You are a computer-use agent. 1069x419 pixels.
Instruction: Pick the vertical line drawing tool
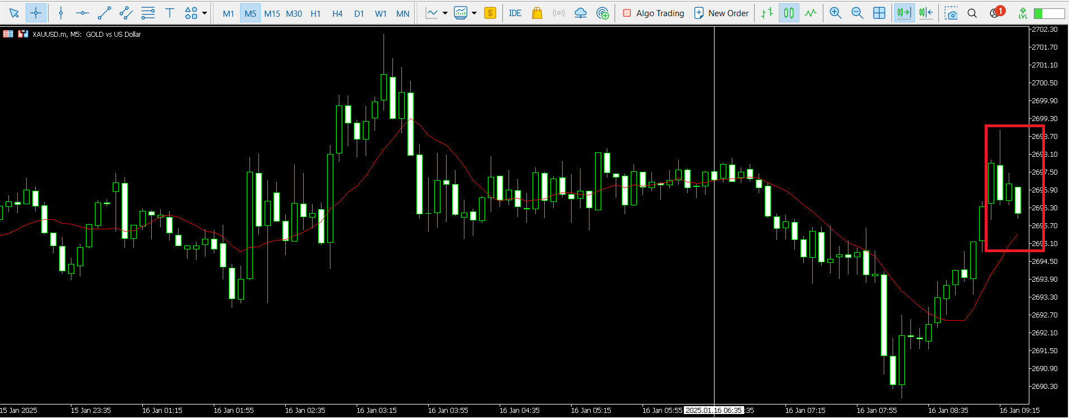point(61,13)
